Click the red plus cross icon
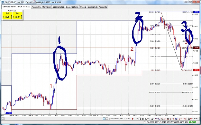The height and width of the screenshot is (125, 201). [173, 119]
